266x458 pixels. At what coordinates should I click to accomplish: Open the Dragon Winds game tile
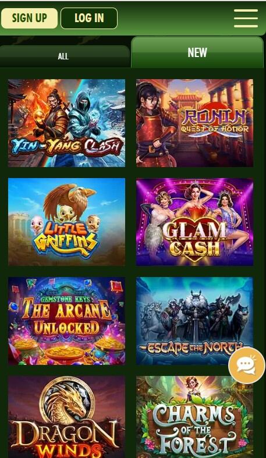click(66, 417)
